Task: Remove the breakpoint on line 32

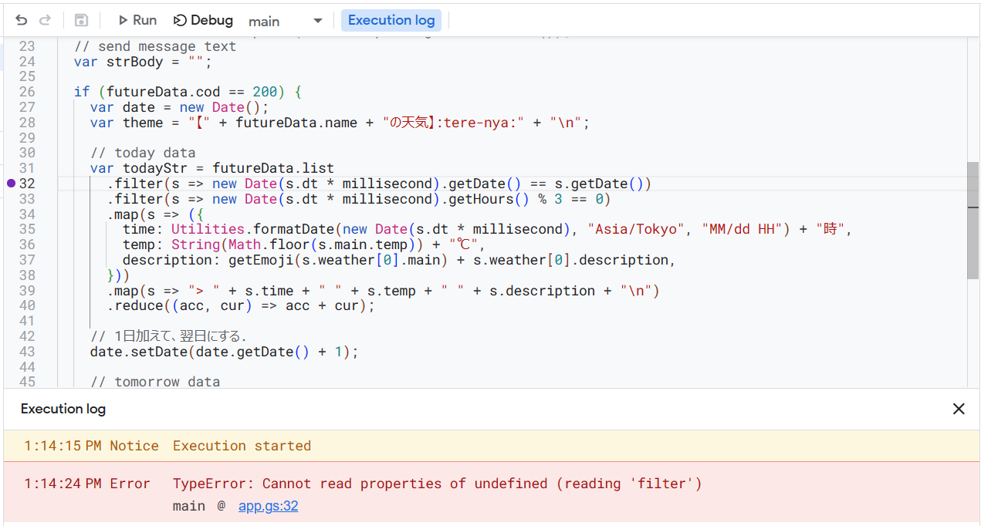Action: [11, 184]
